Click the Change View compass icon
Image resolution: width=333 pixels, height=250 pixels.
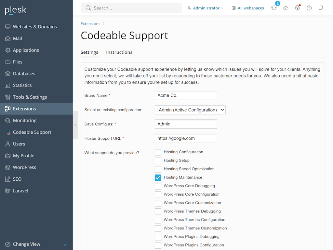click(8, 244)
